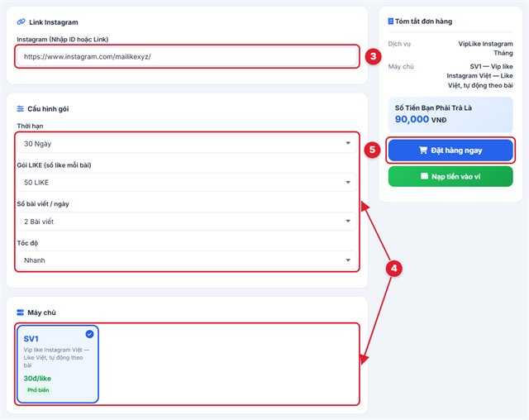Open the Tốc độ Nhanh dropdown

pos(187,260)
